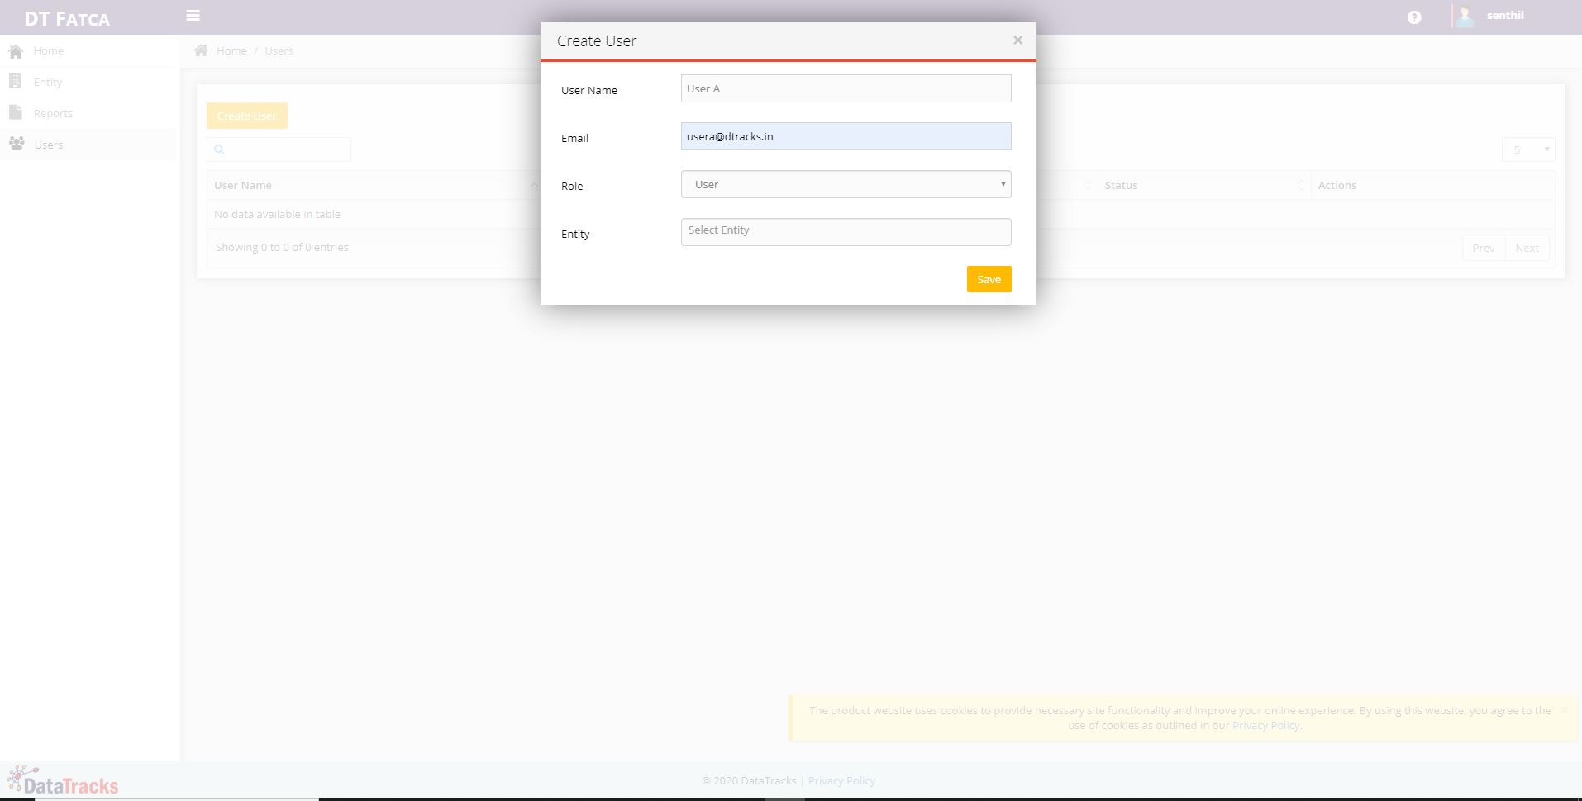1582x801 pixels.
Task: Close the Create User dialog
Action: tap(1018, 40)
